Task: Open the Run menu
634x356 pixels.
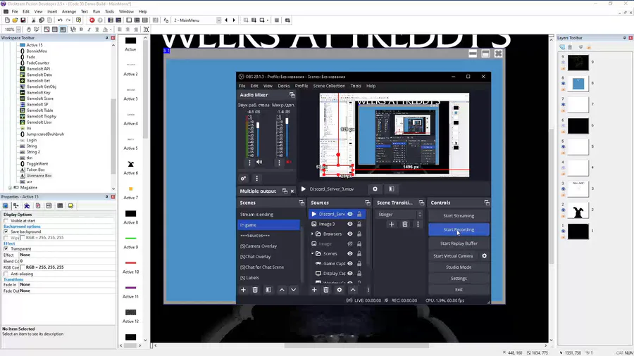Action: tap(97, 12)
